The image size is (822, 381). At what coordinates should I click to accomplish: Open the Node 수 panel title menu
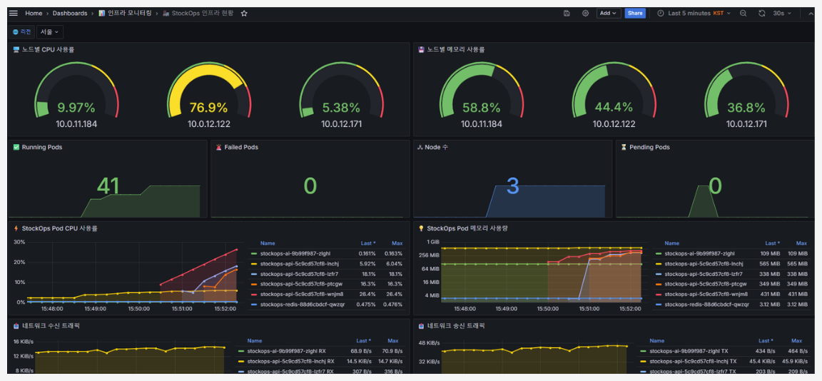pos(436,147)
